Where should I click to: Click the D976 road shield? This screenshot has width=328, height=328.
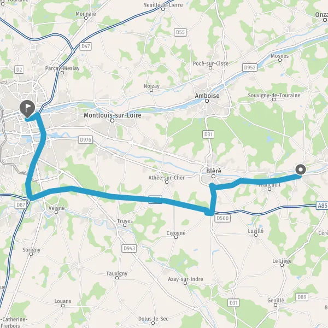(x=86, y=140)
